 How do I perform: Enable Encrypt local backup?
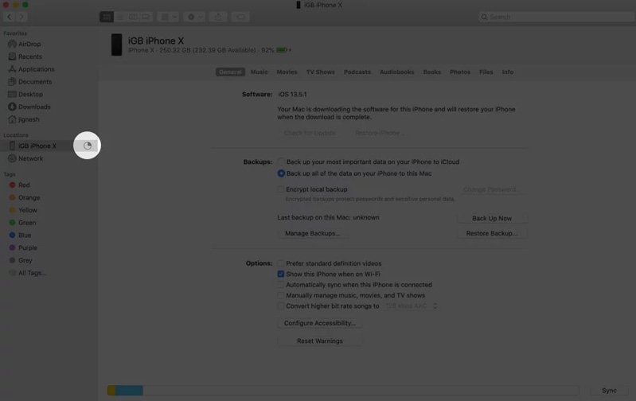point(280,189)
